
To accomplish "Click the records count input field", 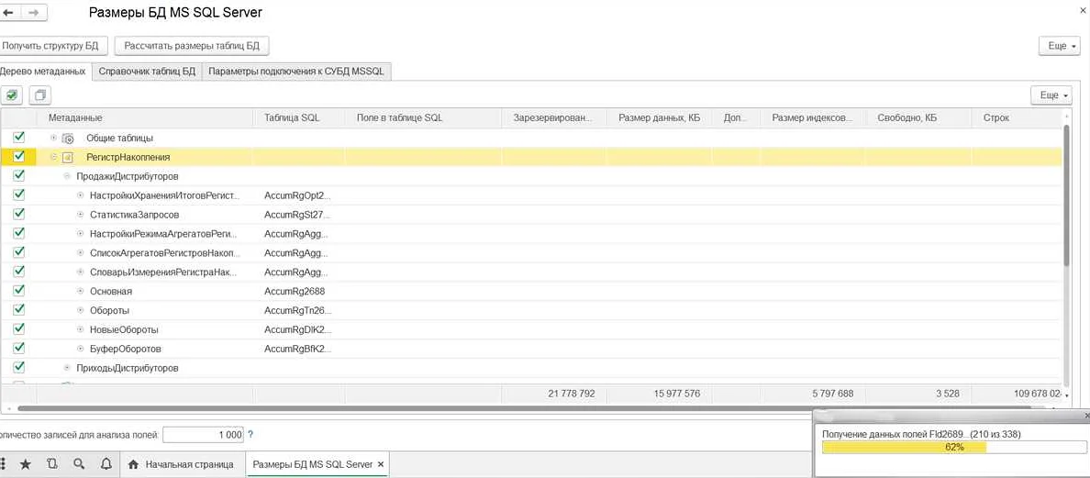I will (x=204, y=435).
